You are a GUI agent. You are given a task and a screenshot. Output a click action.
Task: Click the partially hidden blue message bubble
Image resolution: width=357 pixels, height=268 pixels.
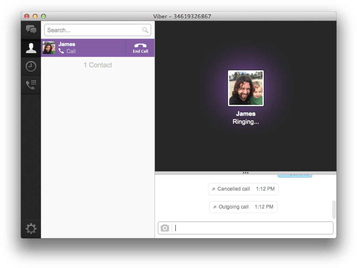click(x=295, y=175)
